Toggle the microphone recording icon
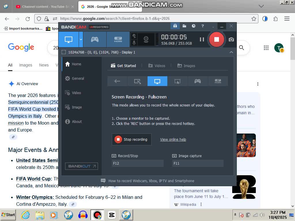 click(x=134, y=43)
